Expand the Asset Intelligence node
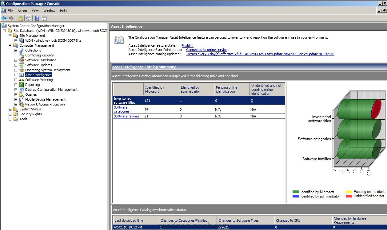The image size is (387, 230). (x=16, y=75)
